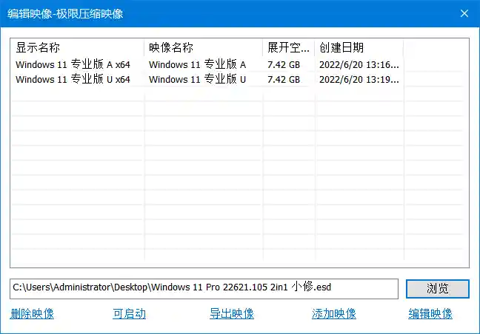The height and width of the screenshot is (334, 480).
Task: Click the 展开空... column header
Action: (x=288, y=47)
